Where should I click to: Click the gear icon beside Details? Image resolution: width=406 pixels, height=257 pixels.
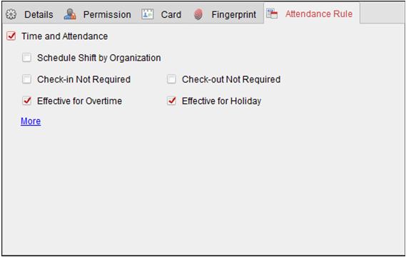(11, 14)
